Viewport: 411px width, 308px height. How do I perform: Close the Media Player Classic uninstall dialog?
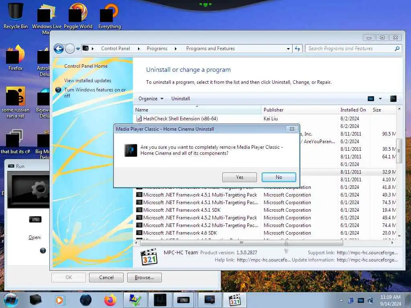pyautogui.click(x=292, y=129)
